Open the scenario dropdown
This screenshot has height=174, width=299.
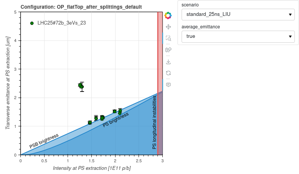coord(238,14)
